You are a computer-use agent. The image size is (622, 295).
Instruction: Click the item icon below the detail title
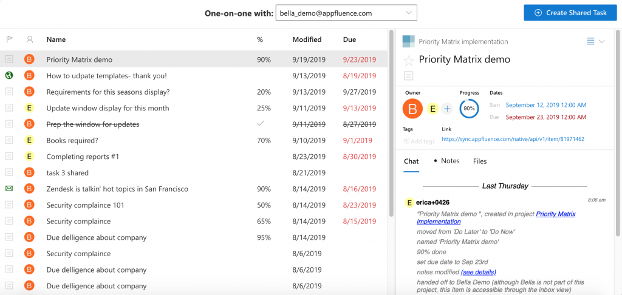tap(409, 75)
